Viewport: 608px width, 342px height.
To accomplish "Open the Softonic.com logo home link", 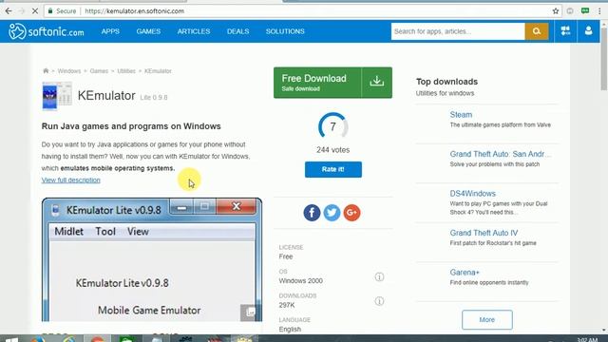I will coord(47,31).
